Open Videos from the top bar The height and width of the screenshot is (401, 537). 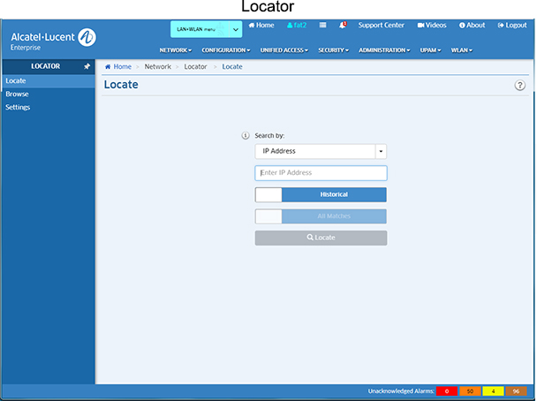pos(432,25)
